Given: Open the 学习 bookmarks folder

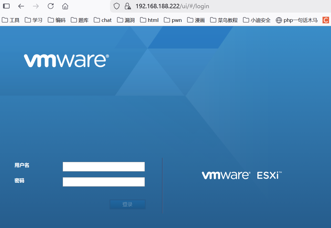Looking at the screenshot, I should [34, 20].
